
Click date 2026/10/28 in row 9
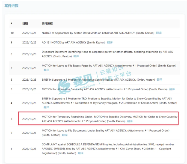point(29,42)
